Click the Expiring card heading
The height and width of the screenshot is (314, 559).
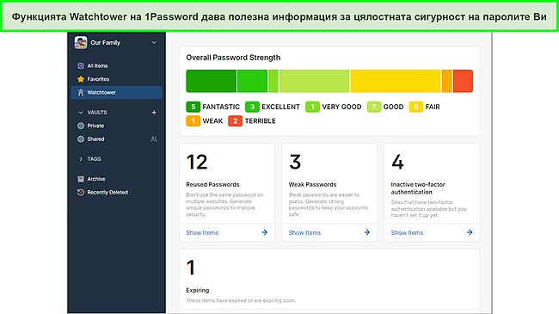pos(198,290)
